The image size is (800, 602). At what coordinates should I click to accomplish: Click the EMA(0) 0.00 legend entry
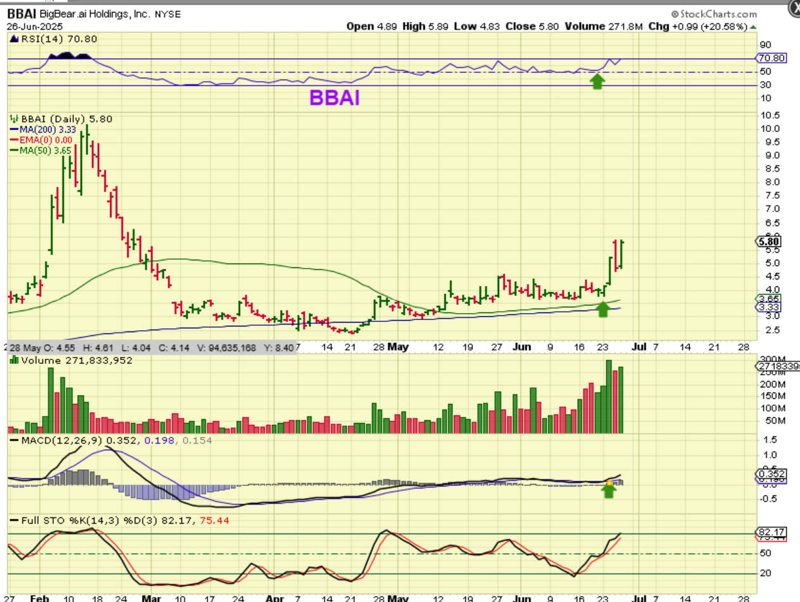[40, 140]
